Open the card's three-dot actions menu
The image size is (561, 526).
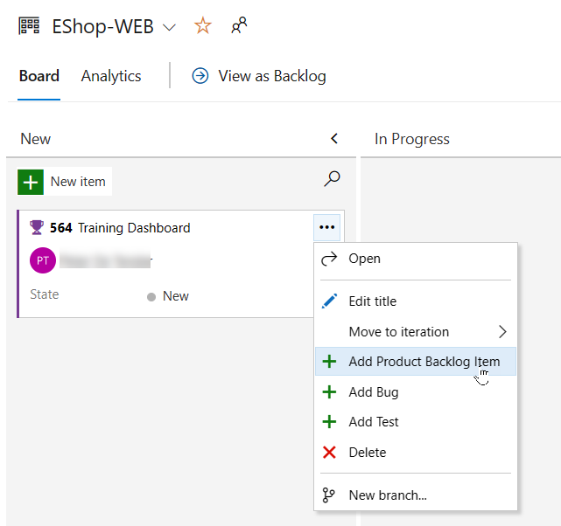point(327,227)
